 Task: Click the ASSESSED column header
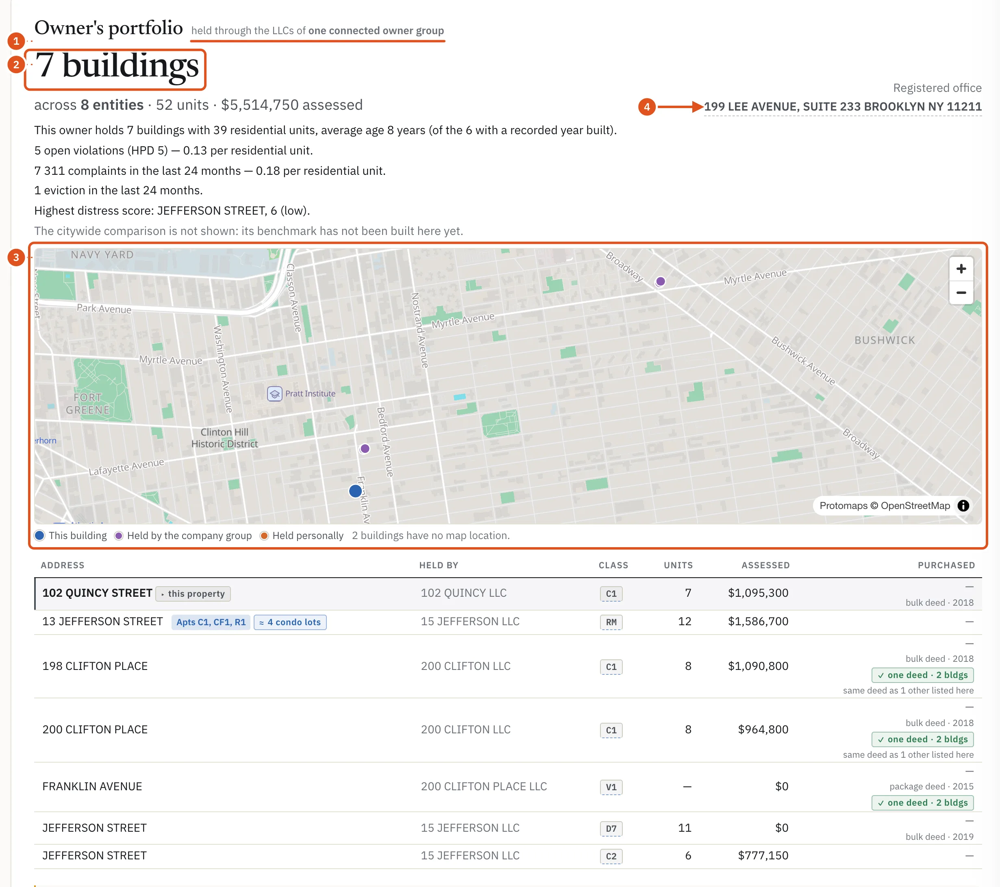click(765, 565)
